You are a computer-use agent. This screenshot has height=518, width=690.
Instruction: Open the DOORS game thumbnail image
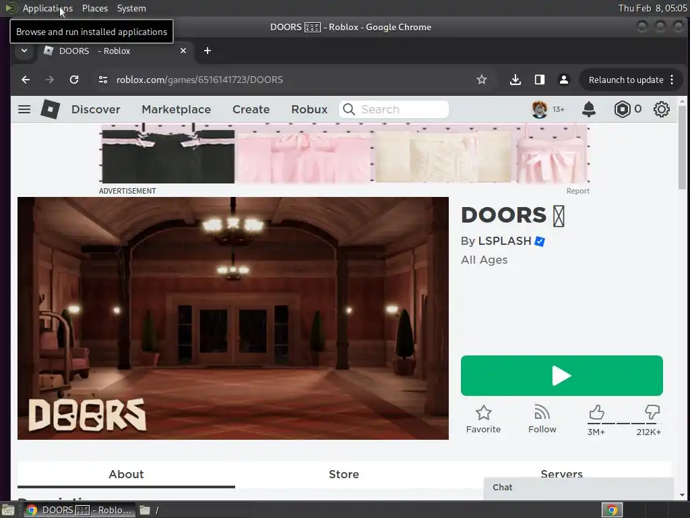point(232,318)
